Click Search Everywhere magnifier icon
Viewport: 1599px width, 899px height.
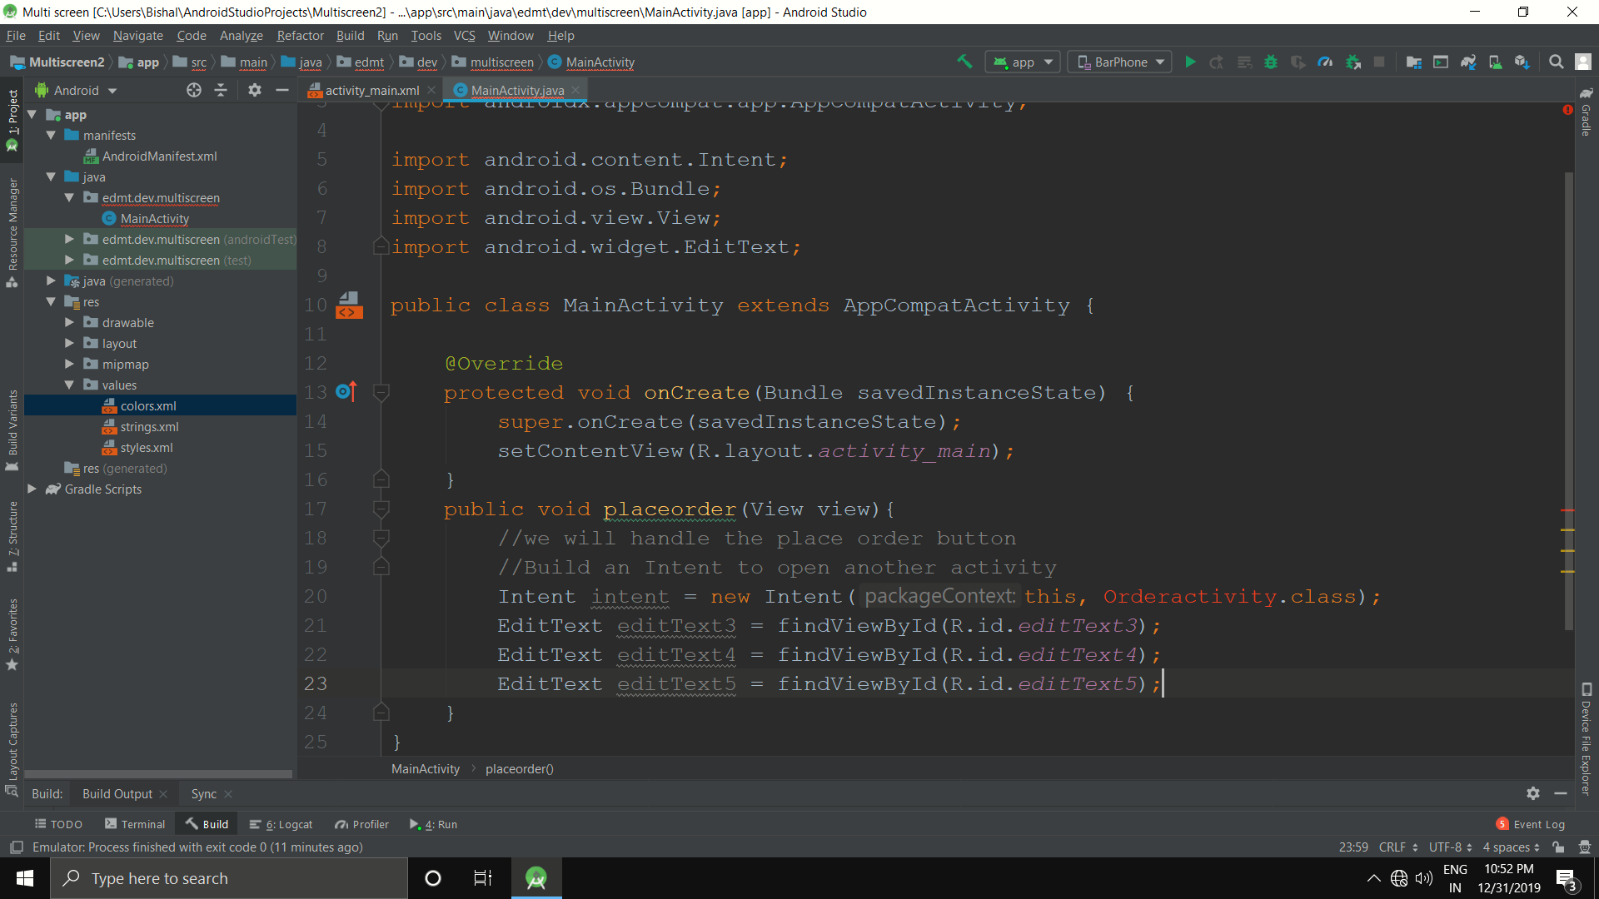tap(1556, 62)
